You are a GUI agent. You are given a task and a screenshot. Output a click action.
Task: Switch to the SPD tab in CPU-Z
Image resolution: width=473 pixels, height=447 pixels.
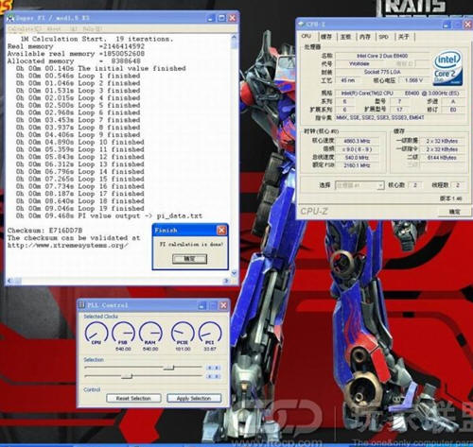[383, 37]
